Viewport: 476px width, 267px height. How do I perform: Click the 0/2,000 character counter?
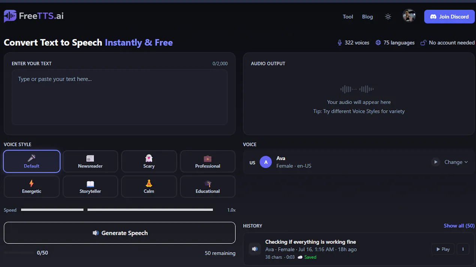tap(220, 64)
